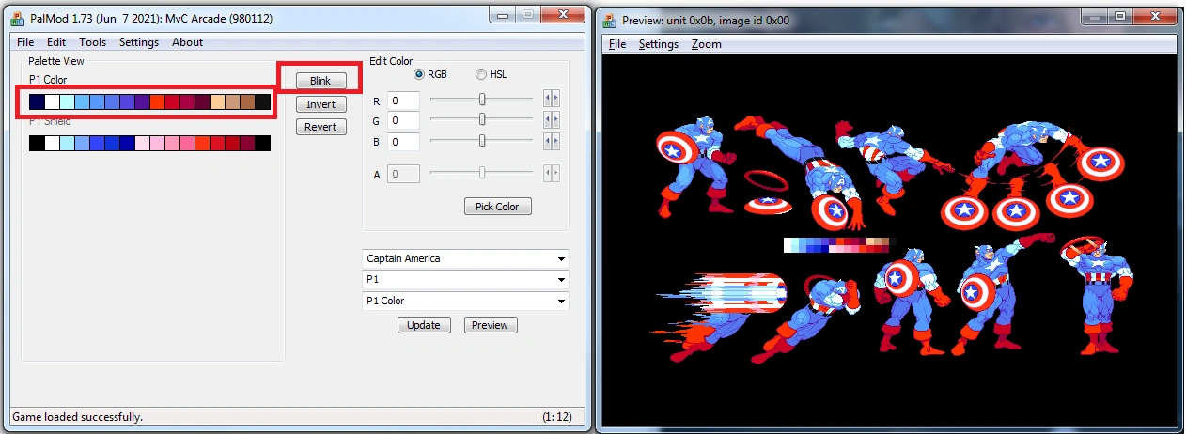Image resolution: width=1186 pixels, height=434 pixels.
Task: Click the R value input field
Action: (x=403, y=101)
